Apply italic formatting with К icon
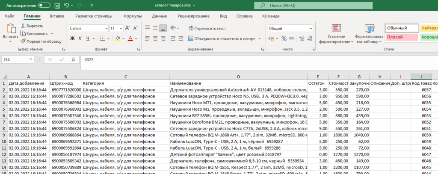438x174 pixels. coord(80,38)
